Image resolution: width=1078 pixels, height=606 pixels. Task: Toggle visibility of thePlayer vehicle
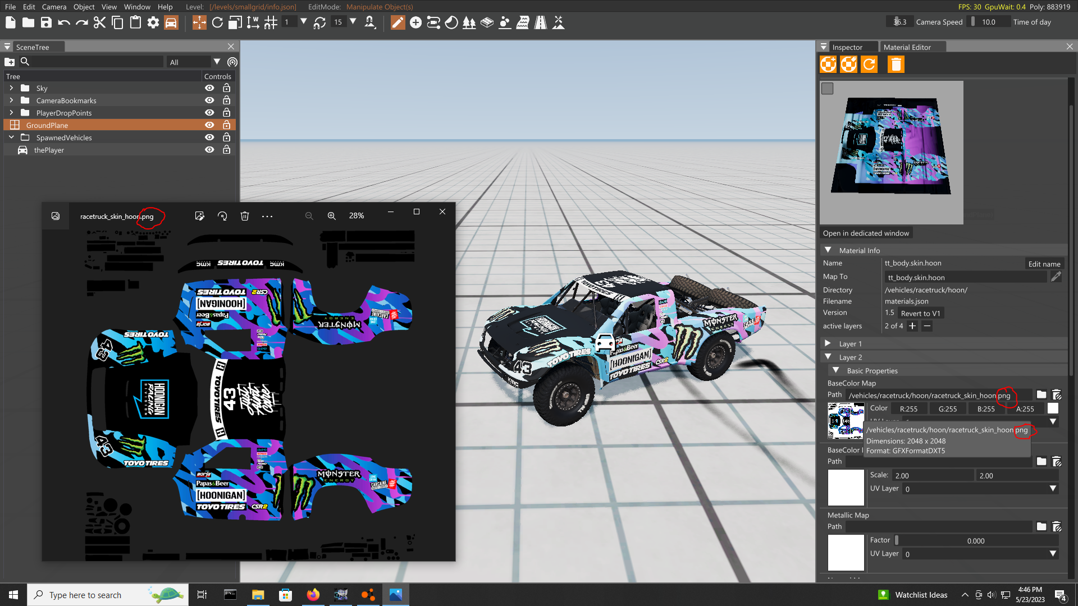coord(209,150)
